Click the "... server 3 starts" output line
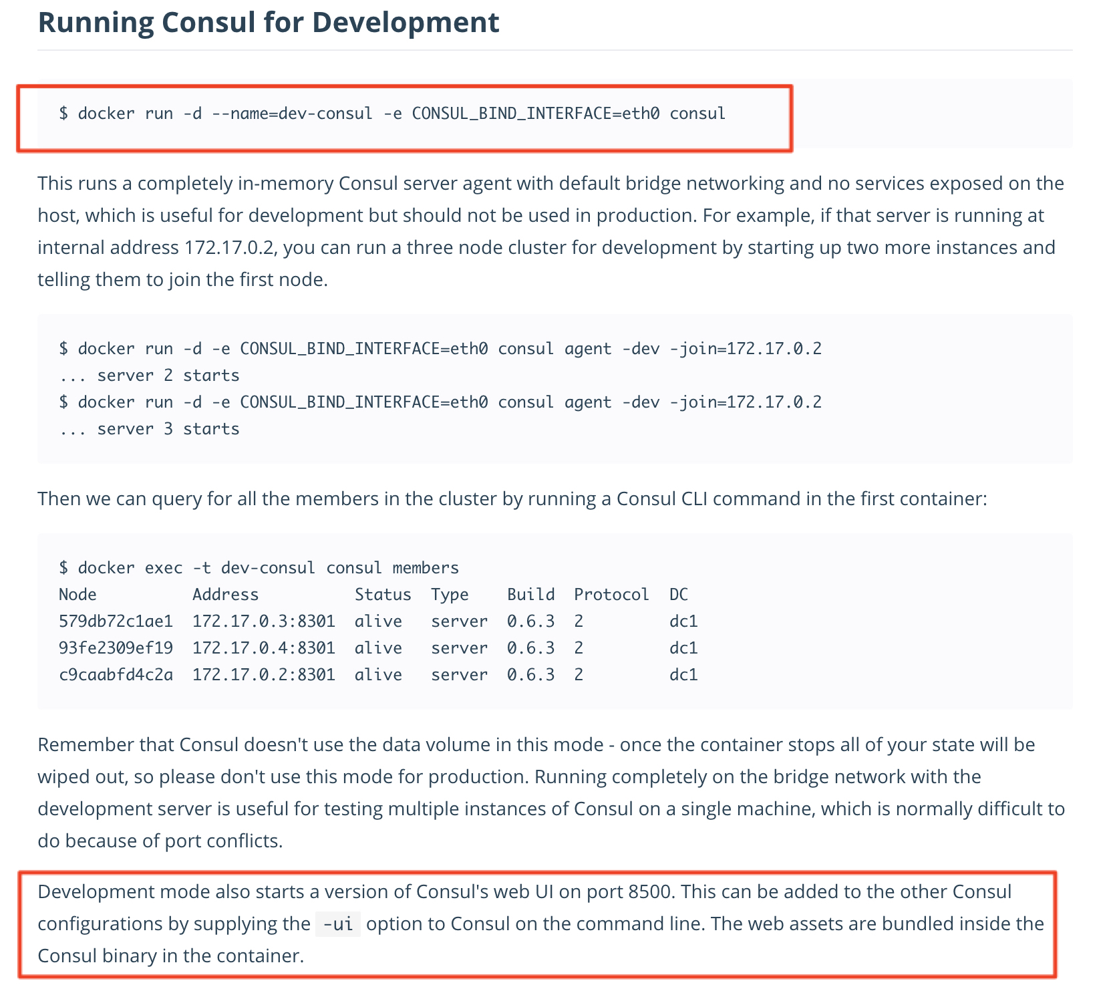 click(149, 429)
